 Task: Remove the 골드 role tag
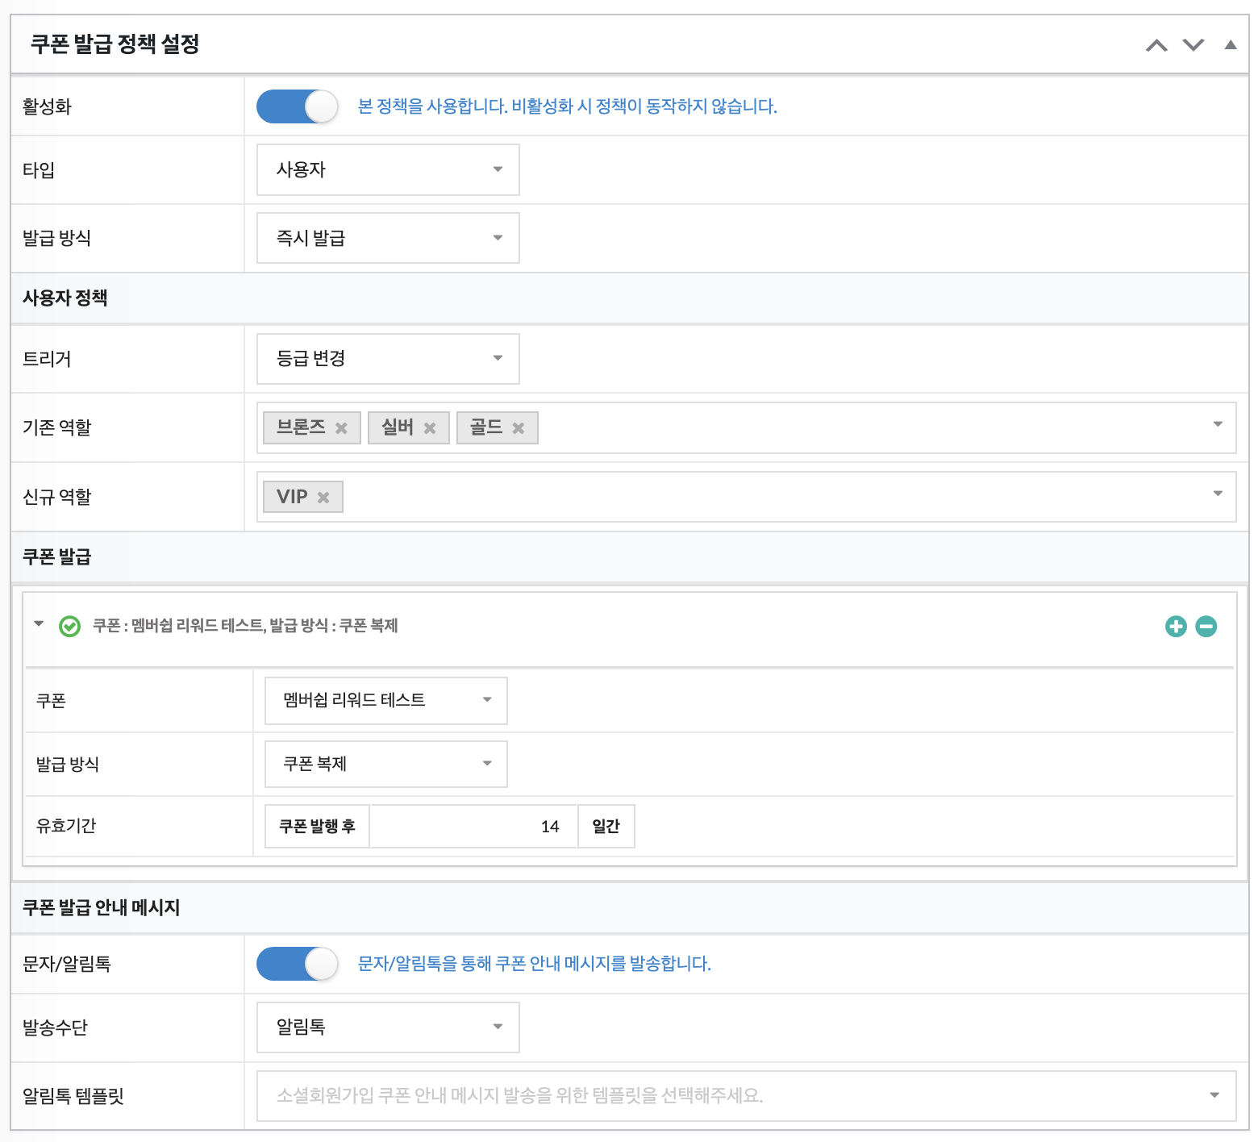pyautogui.click(x=519, y=428)
